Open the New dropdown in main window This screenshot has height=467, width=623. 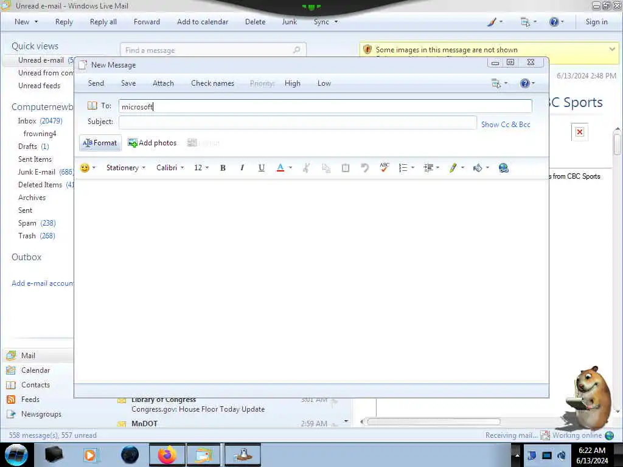click(26, 22)
